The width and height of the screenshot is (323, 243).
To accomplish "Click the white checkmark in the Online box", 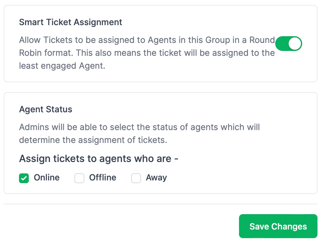I will pyautogui.click(x=24, y=178).
